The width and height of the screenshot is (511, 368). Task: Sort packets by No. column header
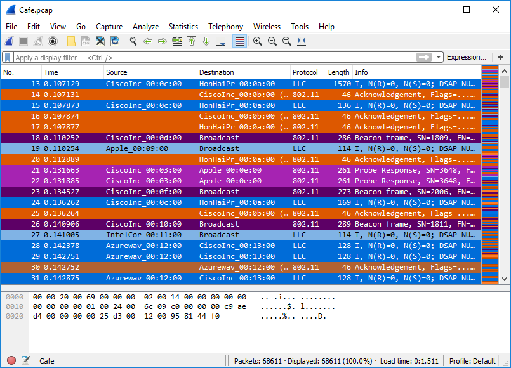(x=21, y=72)
